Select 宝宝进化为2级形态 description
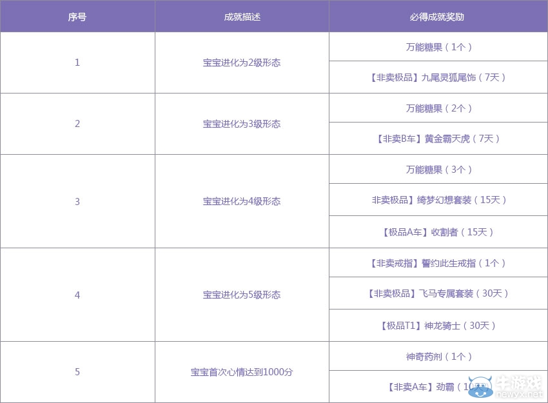The width and height of the screenshot is (548, 403). coord(242,63)
